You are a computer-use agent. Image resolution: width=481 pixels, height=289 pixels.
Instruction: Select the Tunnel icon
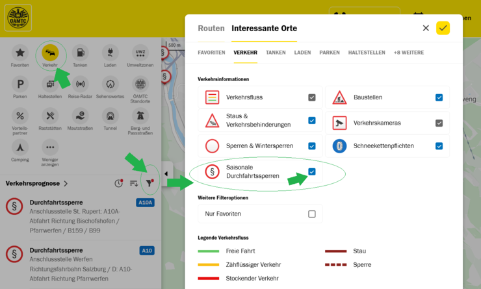pos(110,116)
